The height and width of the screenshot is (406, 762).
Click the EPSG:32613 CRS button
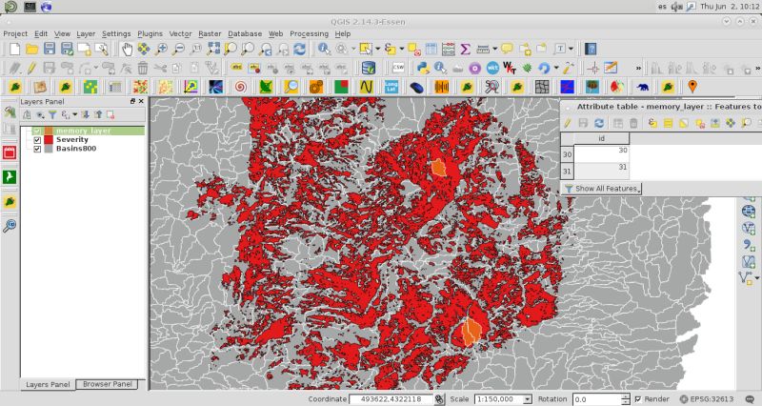[707, 399]
